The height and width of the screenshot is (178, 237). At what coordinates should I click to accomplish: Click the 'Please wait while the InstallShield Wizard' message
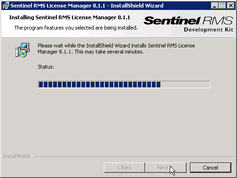click(116, 48)
